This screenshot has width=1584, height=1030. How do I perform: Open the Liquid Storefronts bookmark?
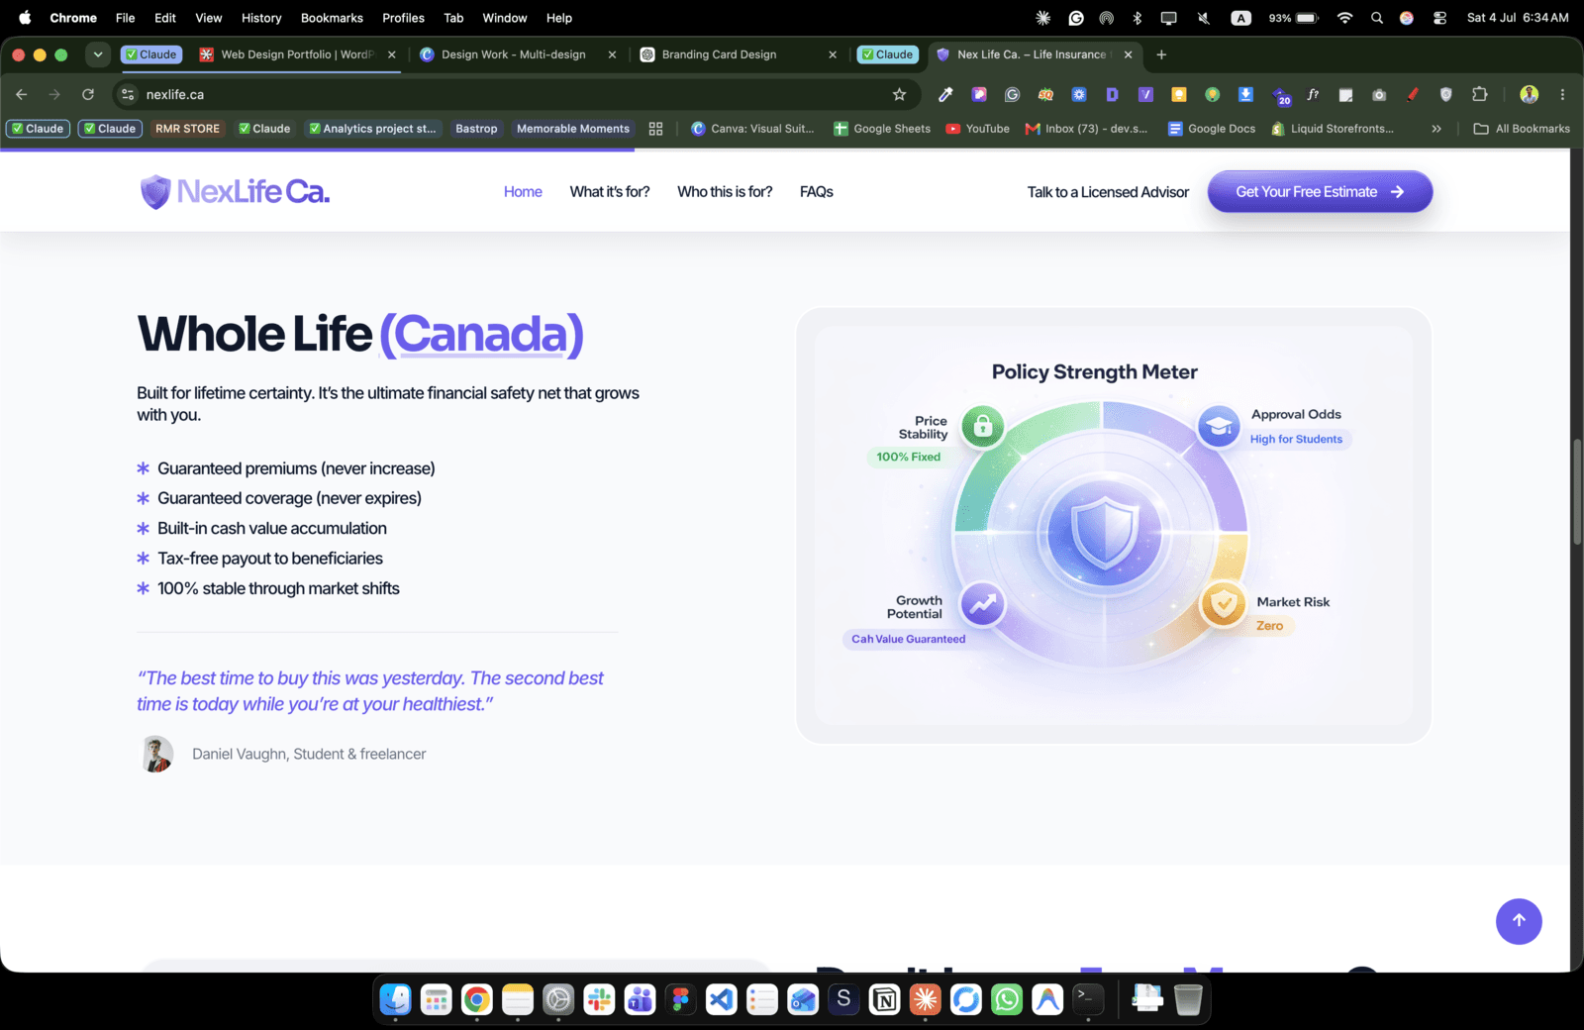click(x=1333, y=129)
